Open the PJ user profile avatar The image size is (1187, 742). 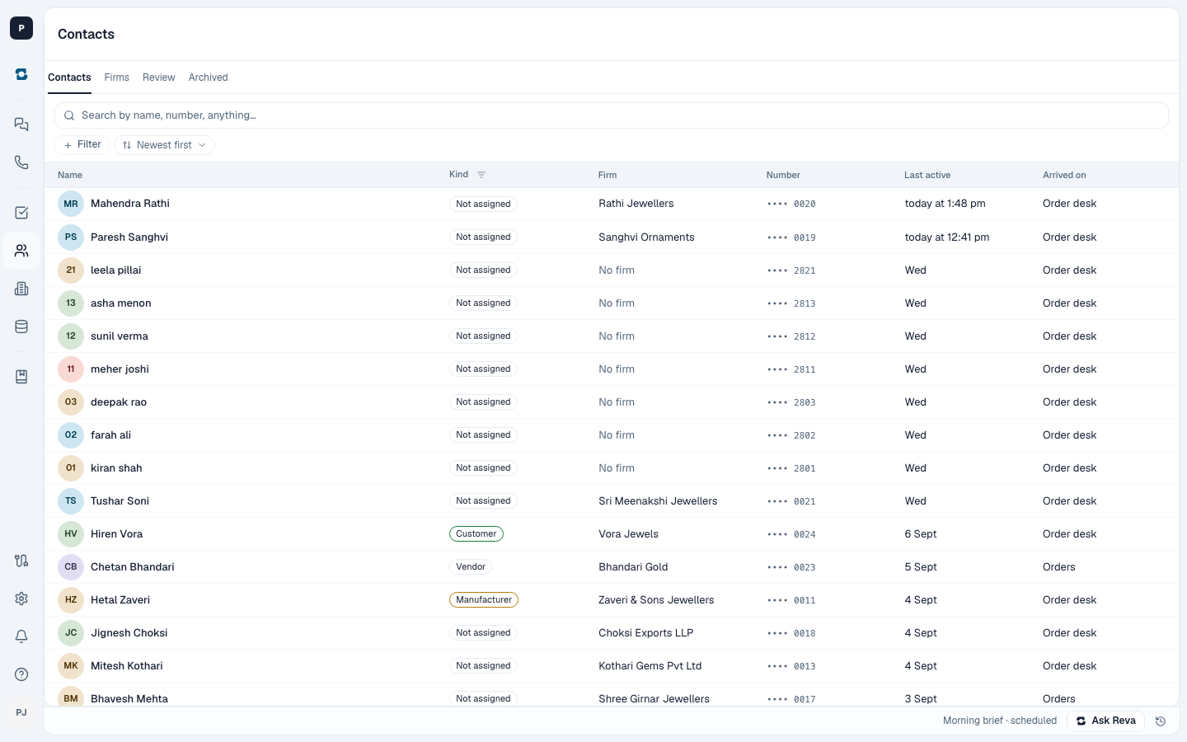pos(21,712)
